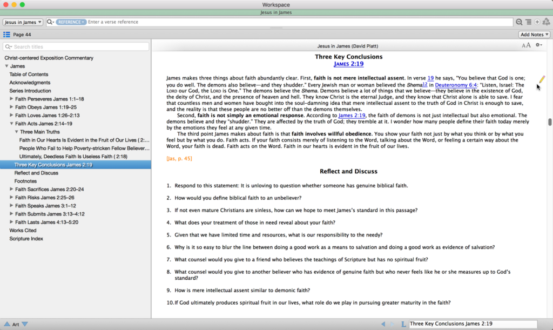The image size is (553, 330).
Task: Click the Search titles field
Action: point(76,46)
